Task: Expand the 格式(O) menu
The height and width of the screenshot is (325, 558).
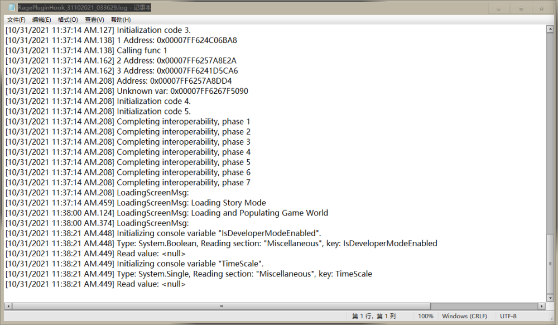Action: coord(68,20)
